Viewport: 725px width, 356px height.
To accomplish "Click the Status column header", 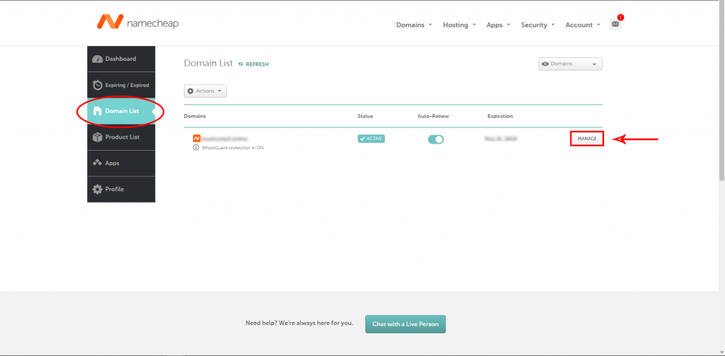I will 365,116.
